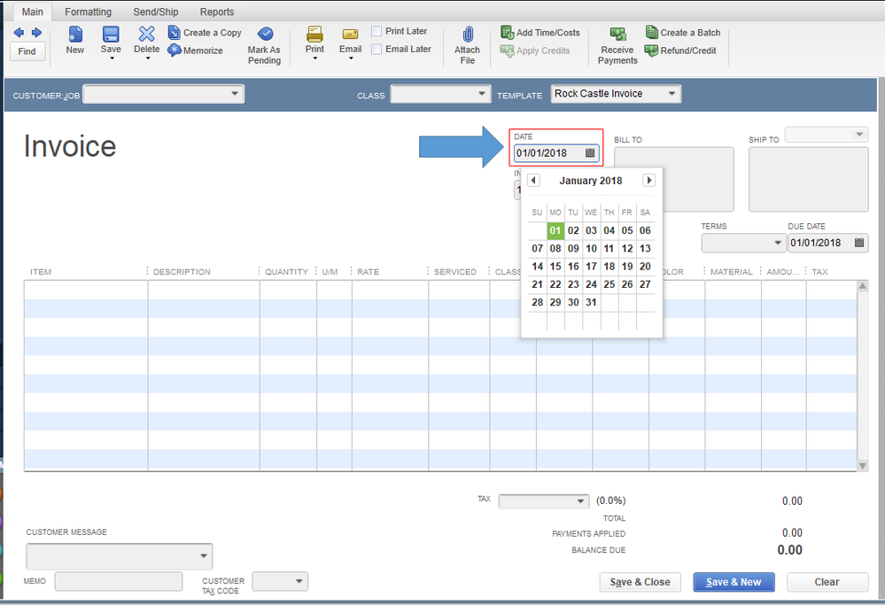The width and height of the screenshot is (885, 605).
Task: Open Template dropdown Rock Castle Invoice
Action: coord(672,94)
